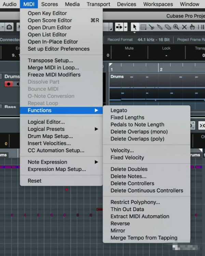Open the Audio menu
The height and width of the screenshot is (256, 205).
click(10, 4)
